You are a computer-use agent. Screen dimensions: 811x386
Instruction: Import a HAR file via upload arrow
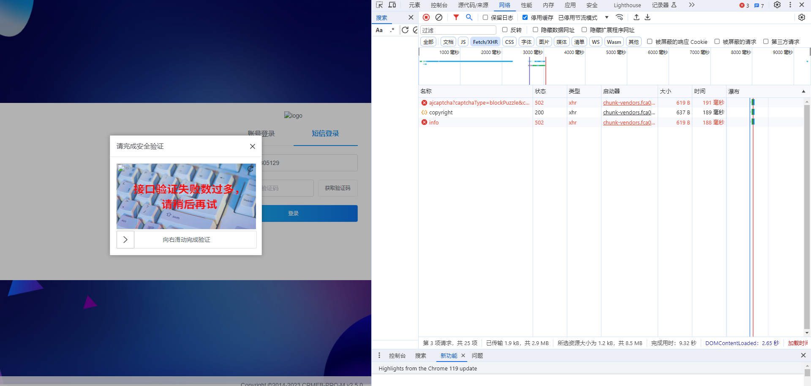(x=637, y=17)
